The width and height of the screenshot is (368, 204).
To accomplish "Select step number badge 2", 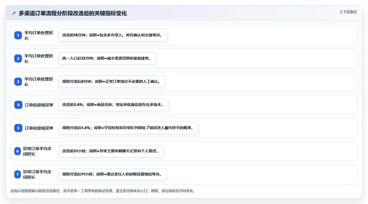I will pos(18,58).
